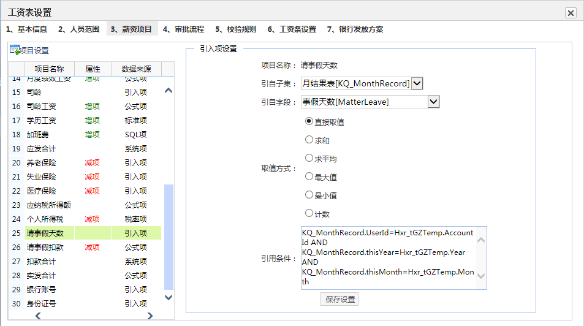Click the 保存设置 button
Screen dimensions: 584x326
point(339,300)
